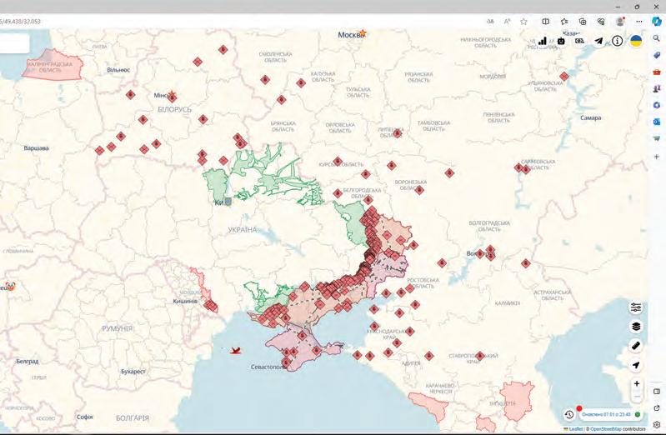
Task: Toggle browser split screen icon
Action: tap(546, 21)
